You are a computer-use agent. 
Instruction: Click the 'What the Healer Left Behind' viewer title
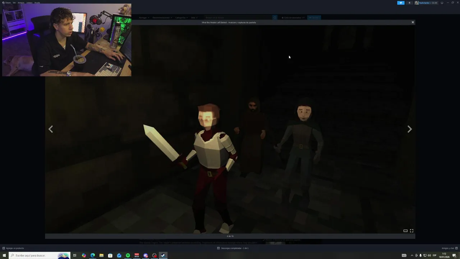pos(229,22)
